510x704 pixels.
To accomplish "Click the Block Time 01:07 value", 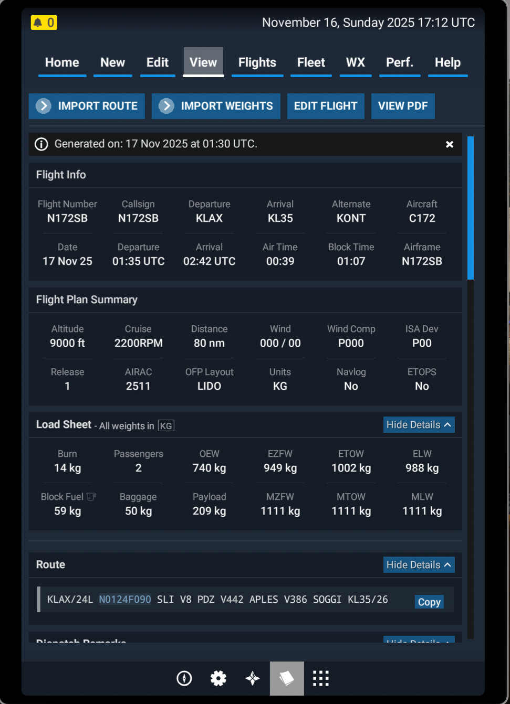I will coord(351,261).
